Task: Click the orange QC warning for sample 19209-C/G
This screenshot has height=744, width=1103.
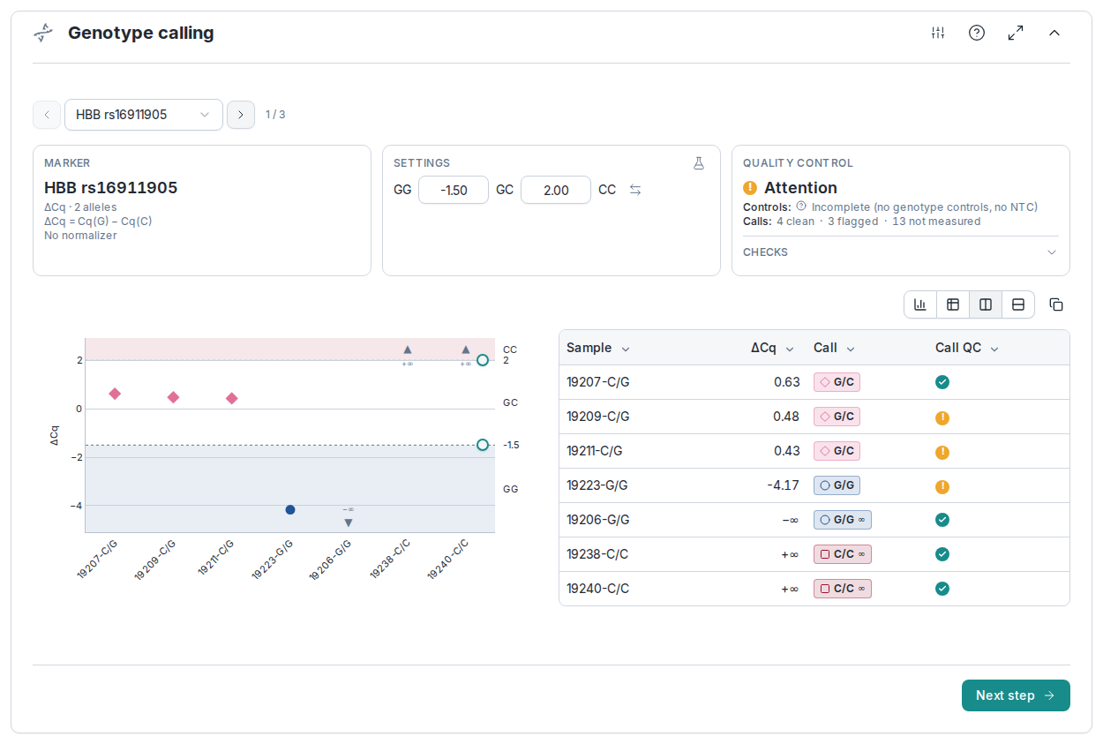Action: 942,417
